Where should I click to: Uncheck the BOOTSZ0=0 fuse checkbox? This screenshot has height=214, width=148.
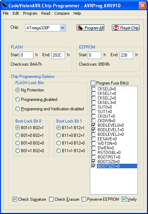click(x=93, y=161)
